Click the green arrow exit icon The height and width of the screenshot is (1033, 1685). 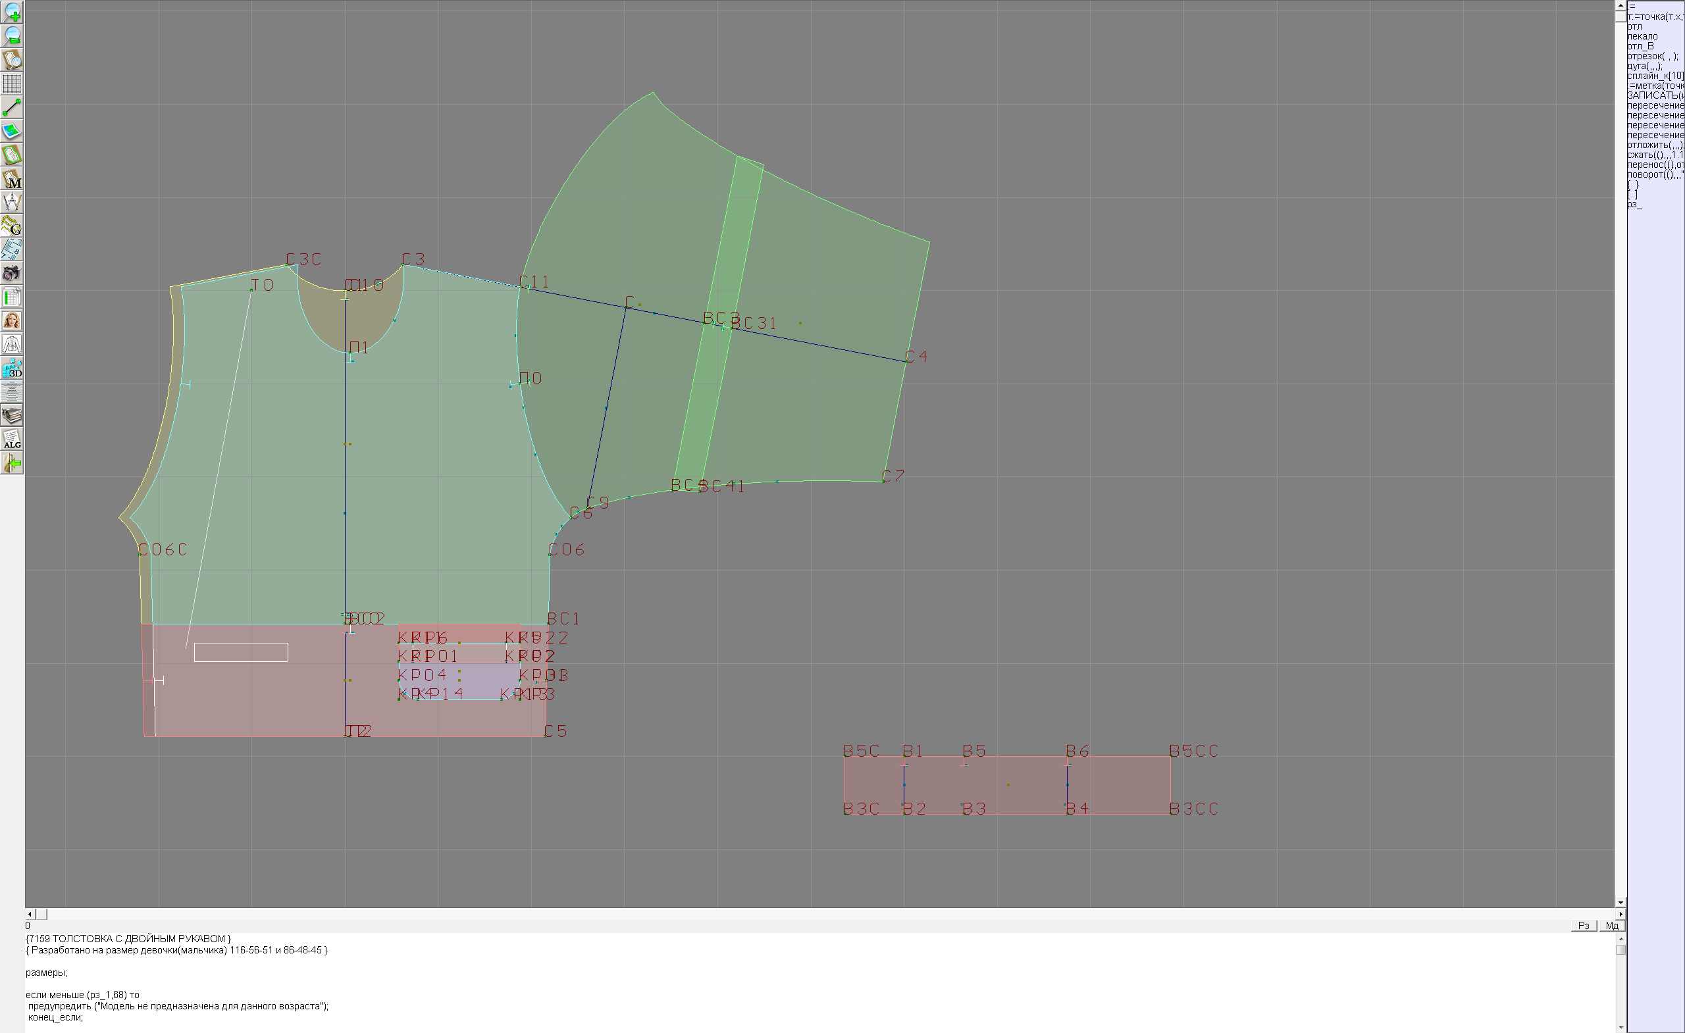click(x=12, y=463)
